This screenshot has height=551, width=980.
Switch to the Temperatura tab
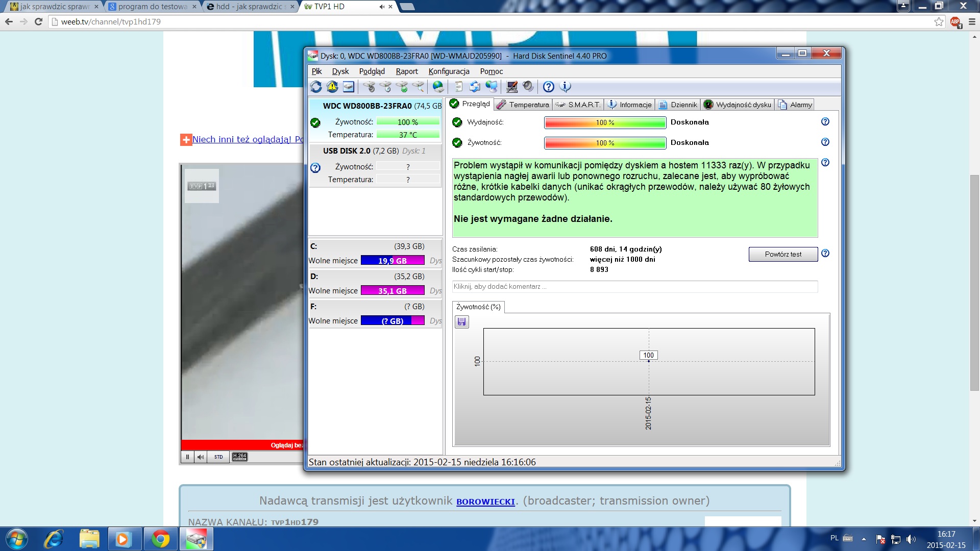pos(523,105)
